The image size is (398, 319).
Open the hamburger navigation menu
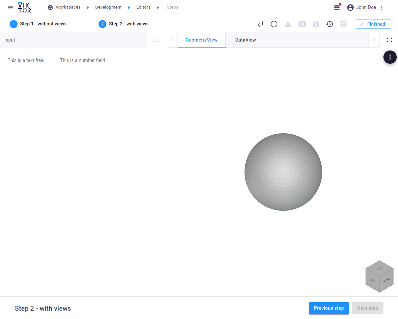10,7
